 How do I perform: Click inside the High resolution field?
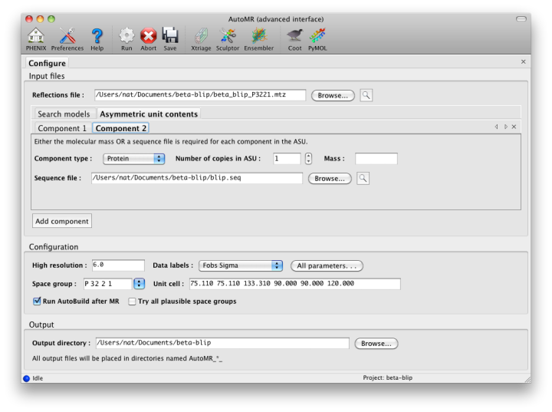point(117,265)
